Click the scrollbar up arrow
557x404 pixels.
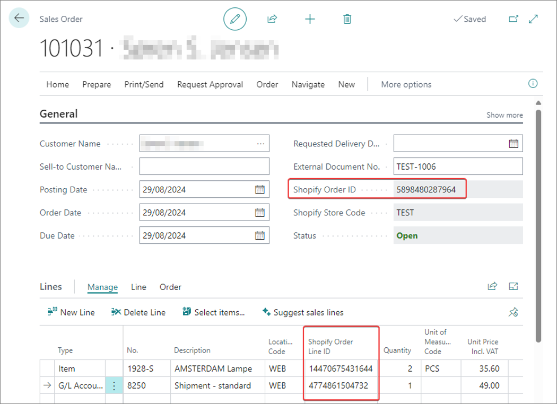[x=538, y=103]
